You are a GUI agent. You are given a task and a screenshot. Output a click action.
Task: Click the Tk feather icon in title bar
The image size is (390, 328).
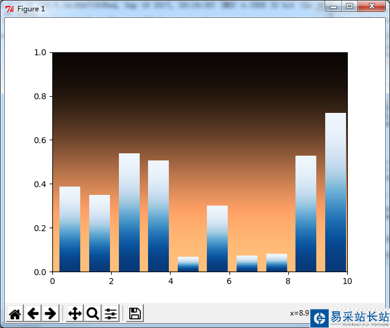pyautogui.click(x=10, y=9)
